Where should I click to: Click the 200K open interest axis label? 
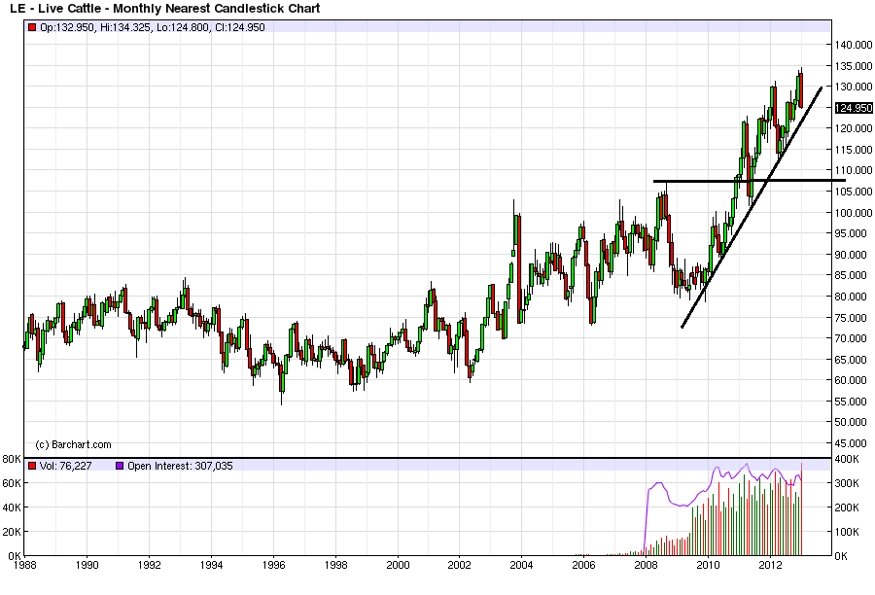coord(847,507)
